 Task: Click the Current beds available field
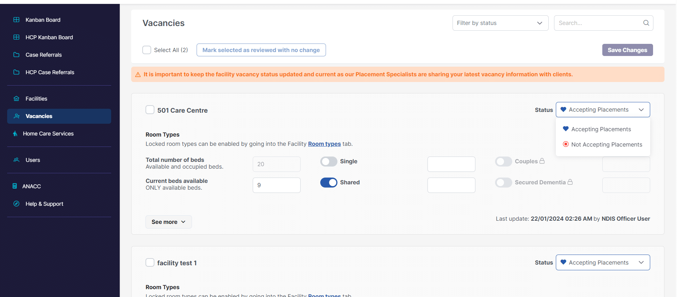(276, 185)
